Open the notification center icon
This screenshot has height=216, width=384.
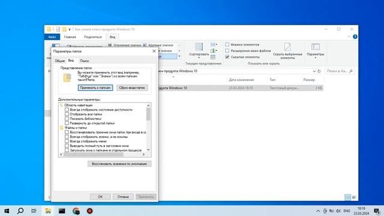377,211
